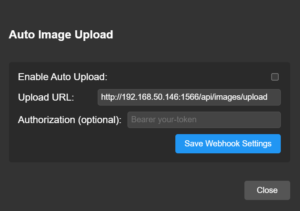Enable the Auto Upload checkbox
Screen dimensions: 300x211
pyautogui.click(x=275, y=77)
